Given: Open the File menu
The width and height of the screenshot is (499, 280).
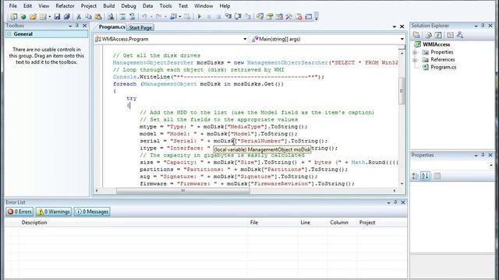Looking at the screenshot, I should (13, 6).
